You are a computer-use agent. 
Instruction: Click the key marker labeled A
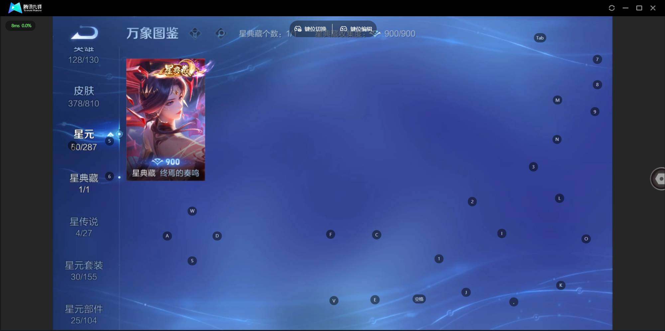coord(167,236)
